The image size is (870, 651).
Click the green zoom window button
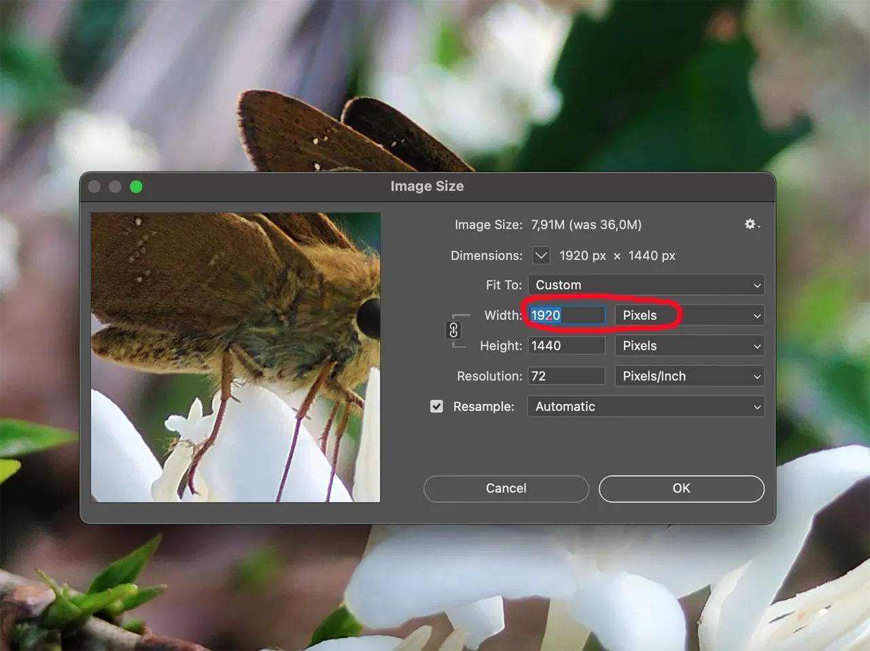pyautogui.click(x=136, y=186)
